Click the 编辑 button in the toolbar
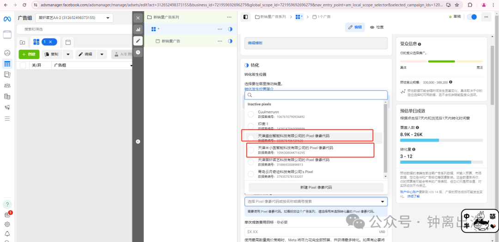The image size is (499, 242). click(x=85, y=54)
